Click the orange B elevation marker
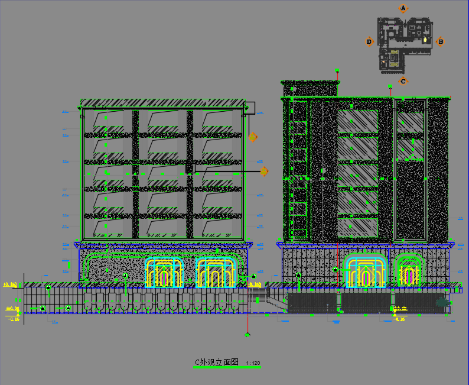 point(440,41)
